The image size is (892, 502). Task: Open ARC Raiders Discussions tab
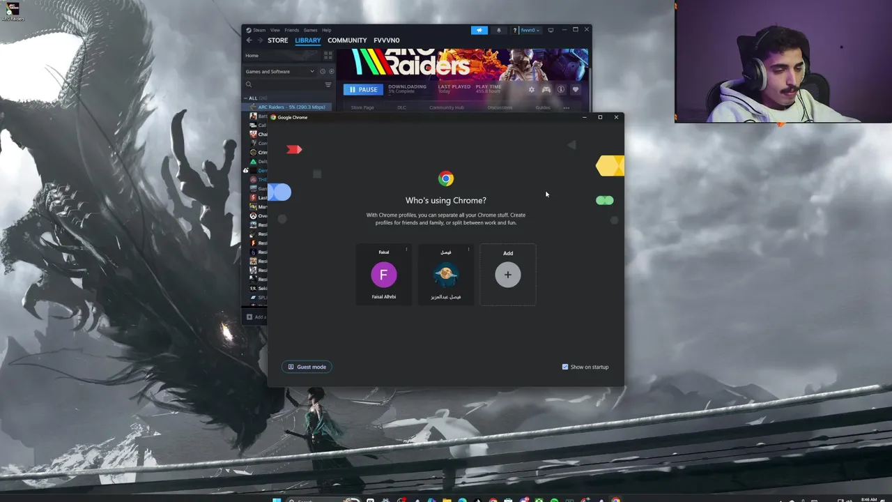(500, 107)
